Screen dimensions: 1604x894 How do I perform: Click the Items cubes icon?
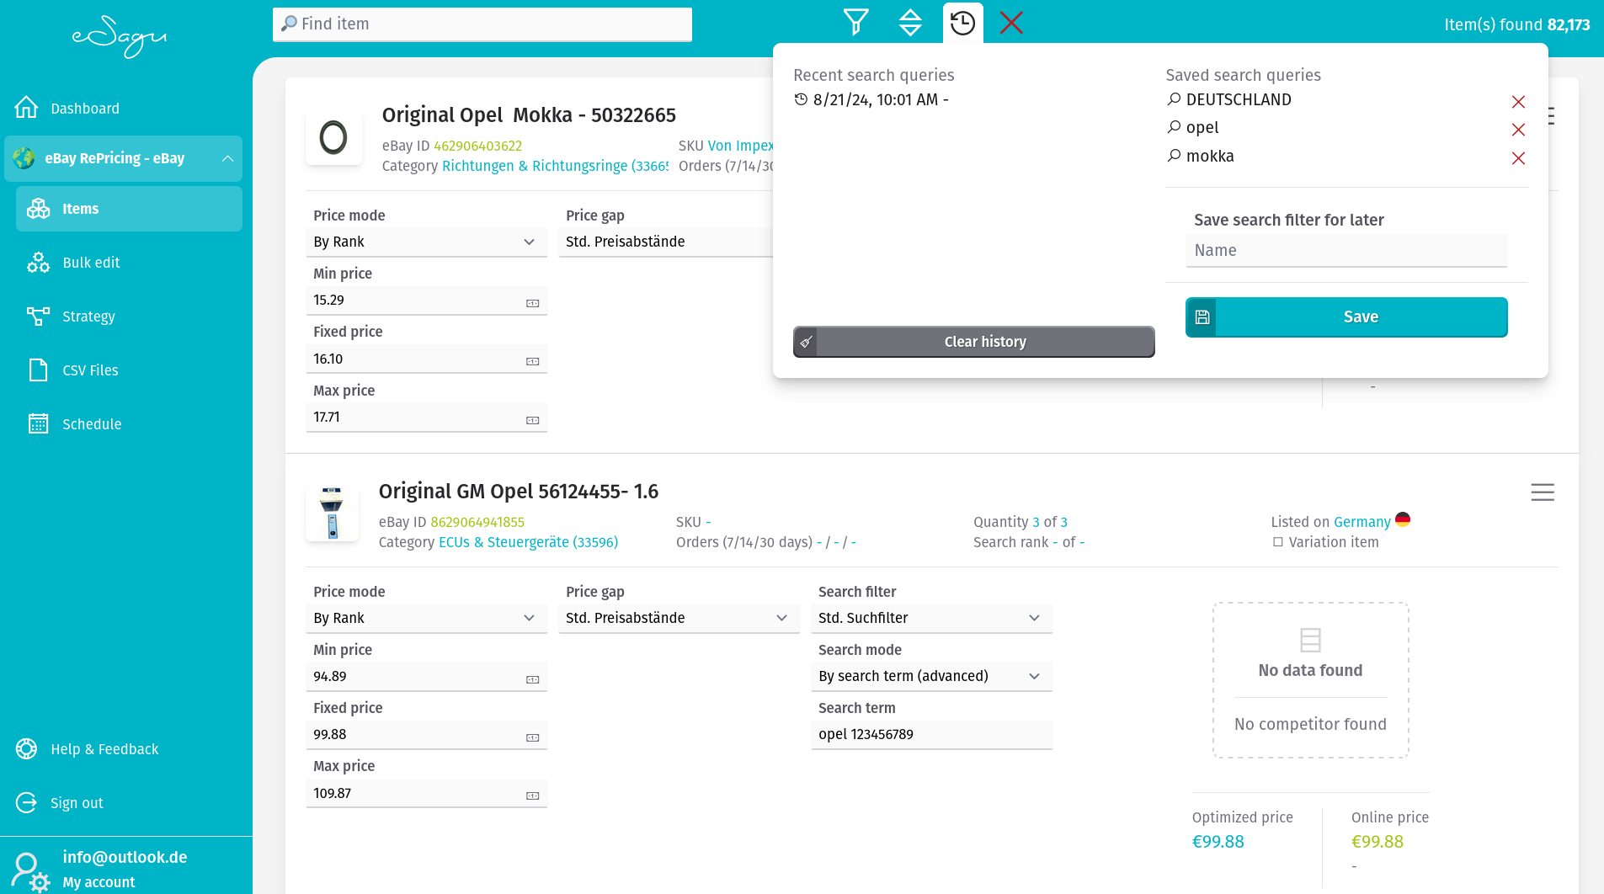pos(38,209)
